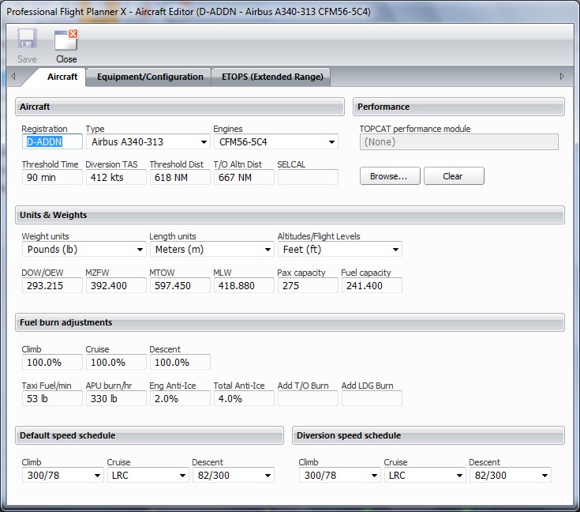The height and width of the screenshot is (512, 580).
Task: Click the Diversion TAS field
Action: tap(116, 178)
